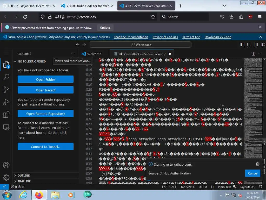Open Firefox downloads panel

[x=231, y=17]
